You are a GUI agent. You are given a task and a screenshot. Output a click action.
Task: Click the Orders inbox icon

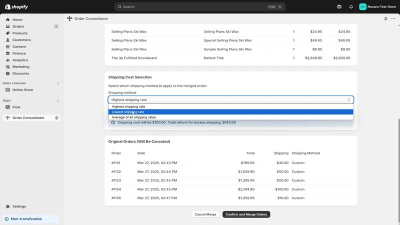[7, 26]
